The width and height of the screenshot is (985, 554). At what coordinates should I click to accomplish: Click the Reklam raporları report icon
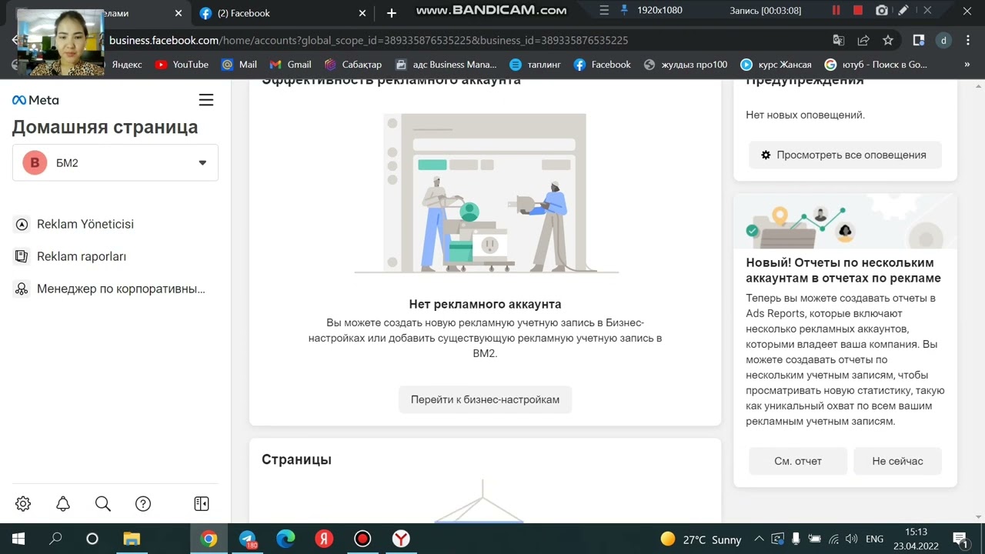(x=22, y=257)
